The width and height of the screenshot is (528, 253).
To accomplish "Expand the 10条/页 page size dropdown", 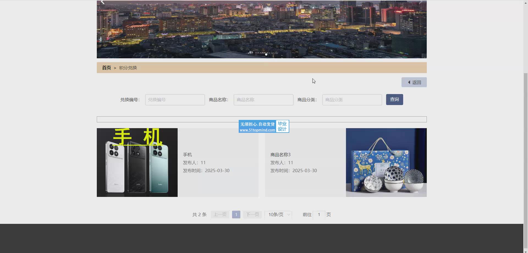I will pos(278,215).
